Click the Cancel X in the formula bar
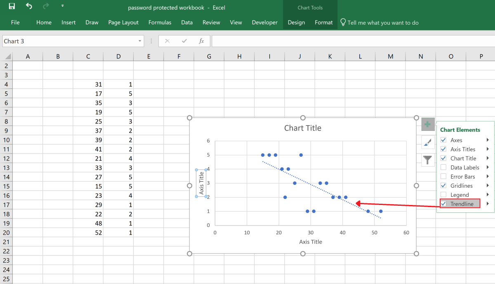495x284 pixels. pos(167,41)
